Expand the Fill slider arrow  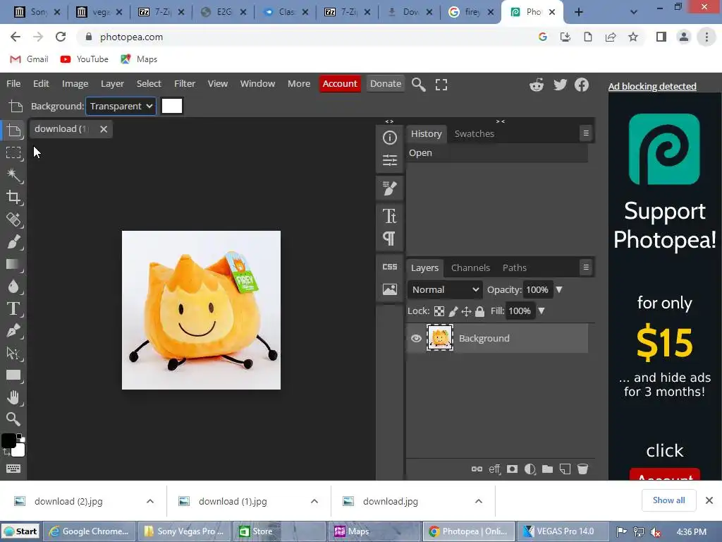click(541, 311)
